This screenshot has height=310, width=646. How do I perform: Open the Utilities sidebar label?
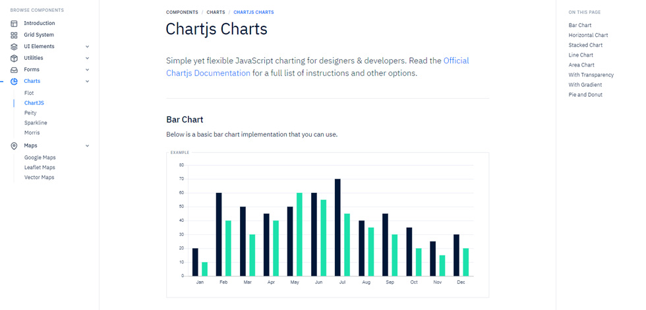click(34, 58)
